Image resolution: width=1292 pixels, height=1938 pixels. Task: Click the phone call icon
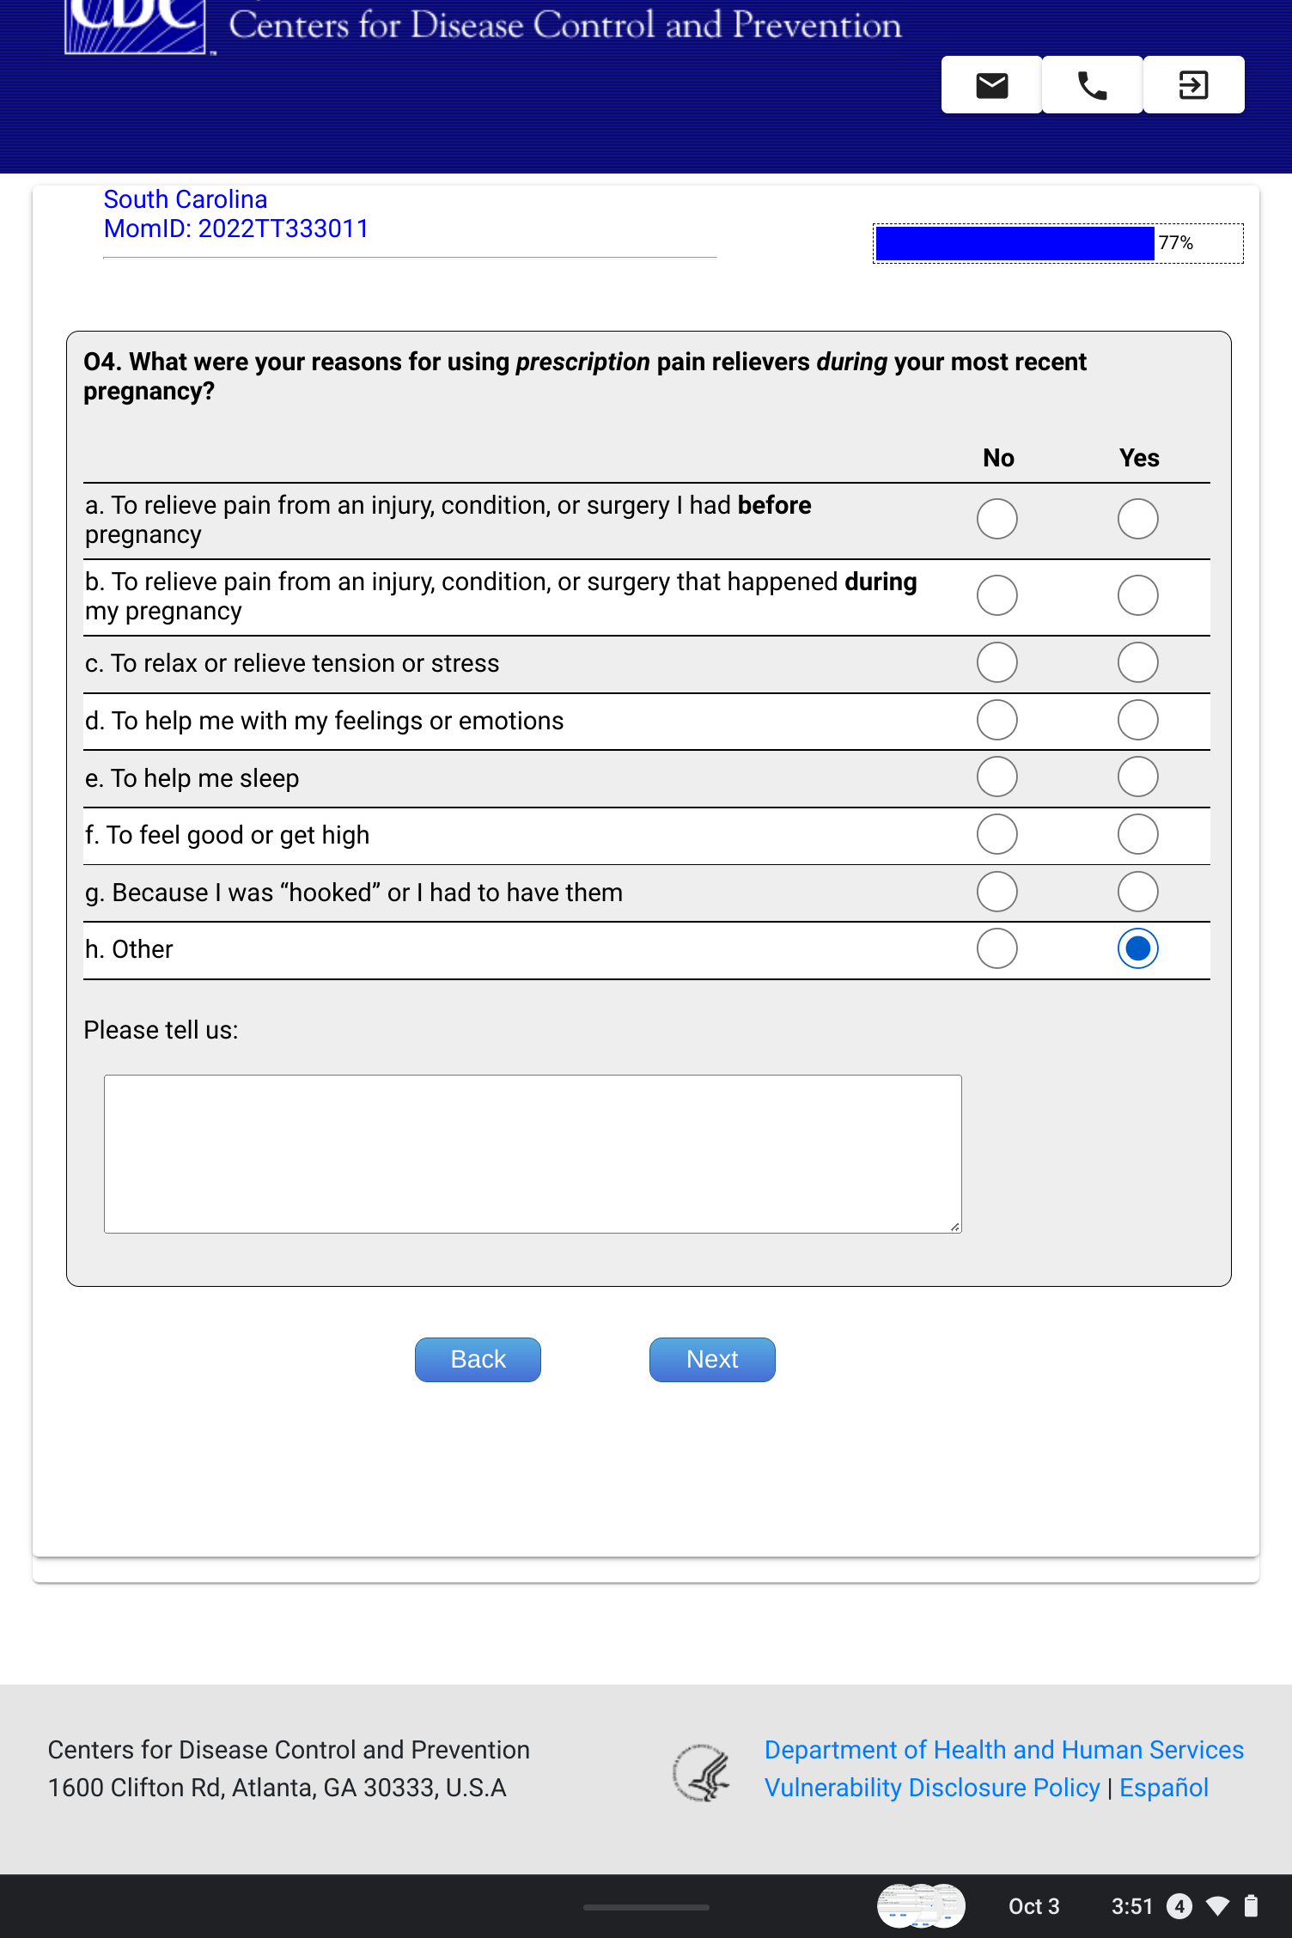pyautogui.click(x=1092, y=85)
